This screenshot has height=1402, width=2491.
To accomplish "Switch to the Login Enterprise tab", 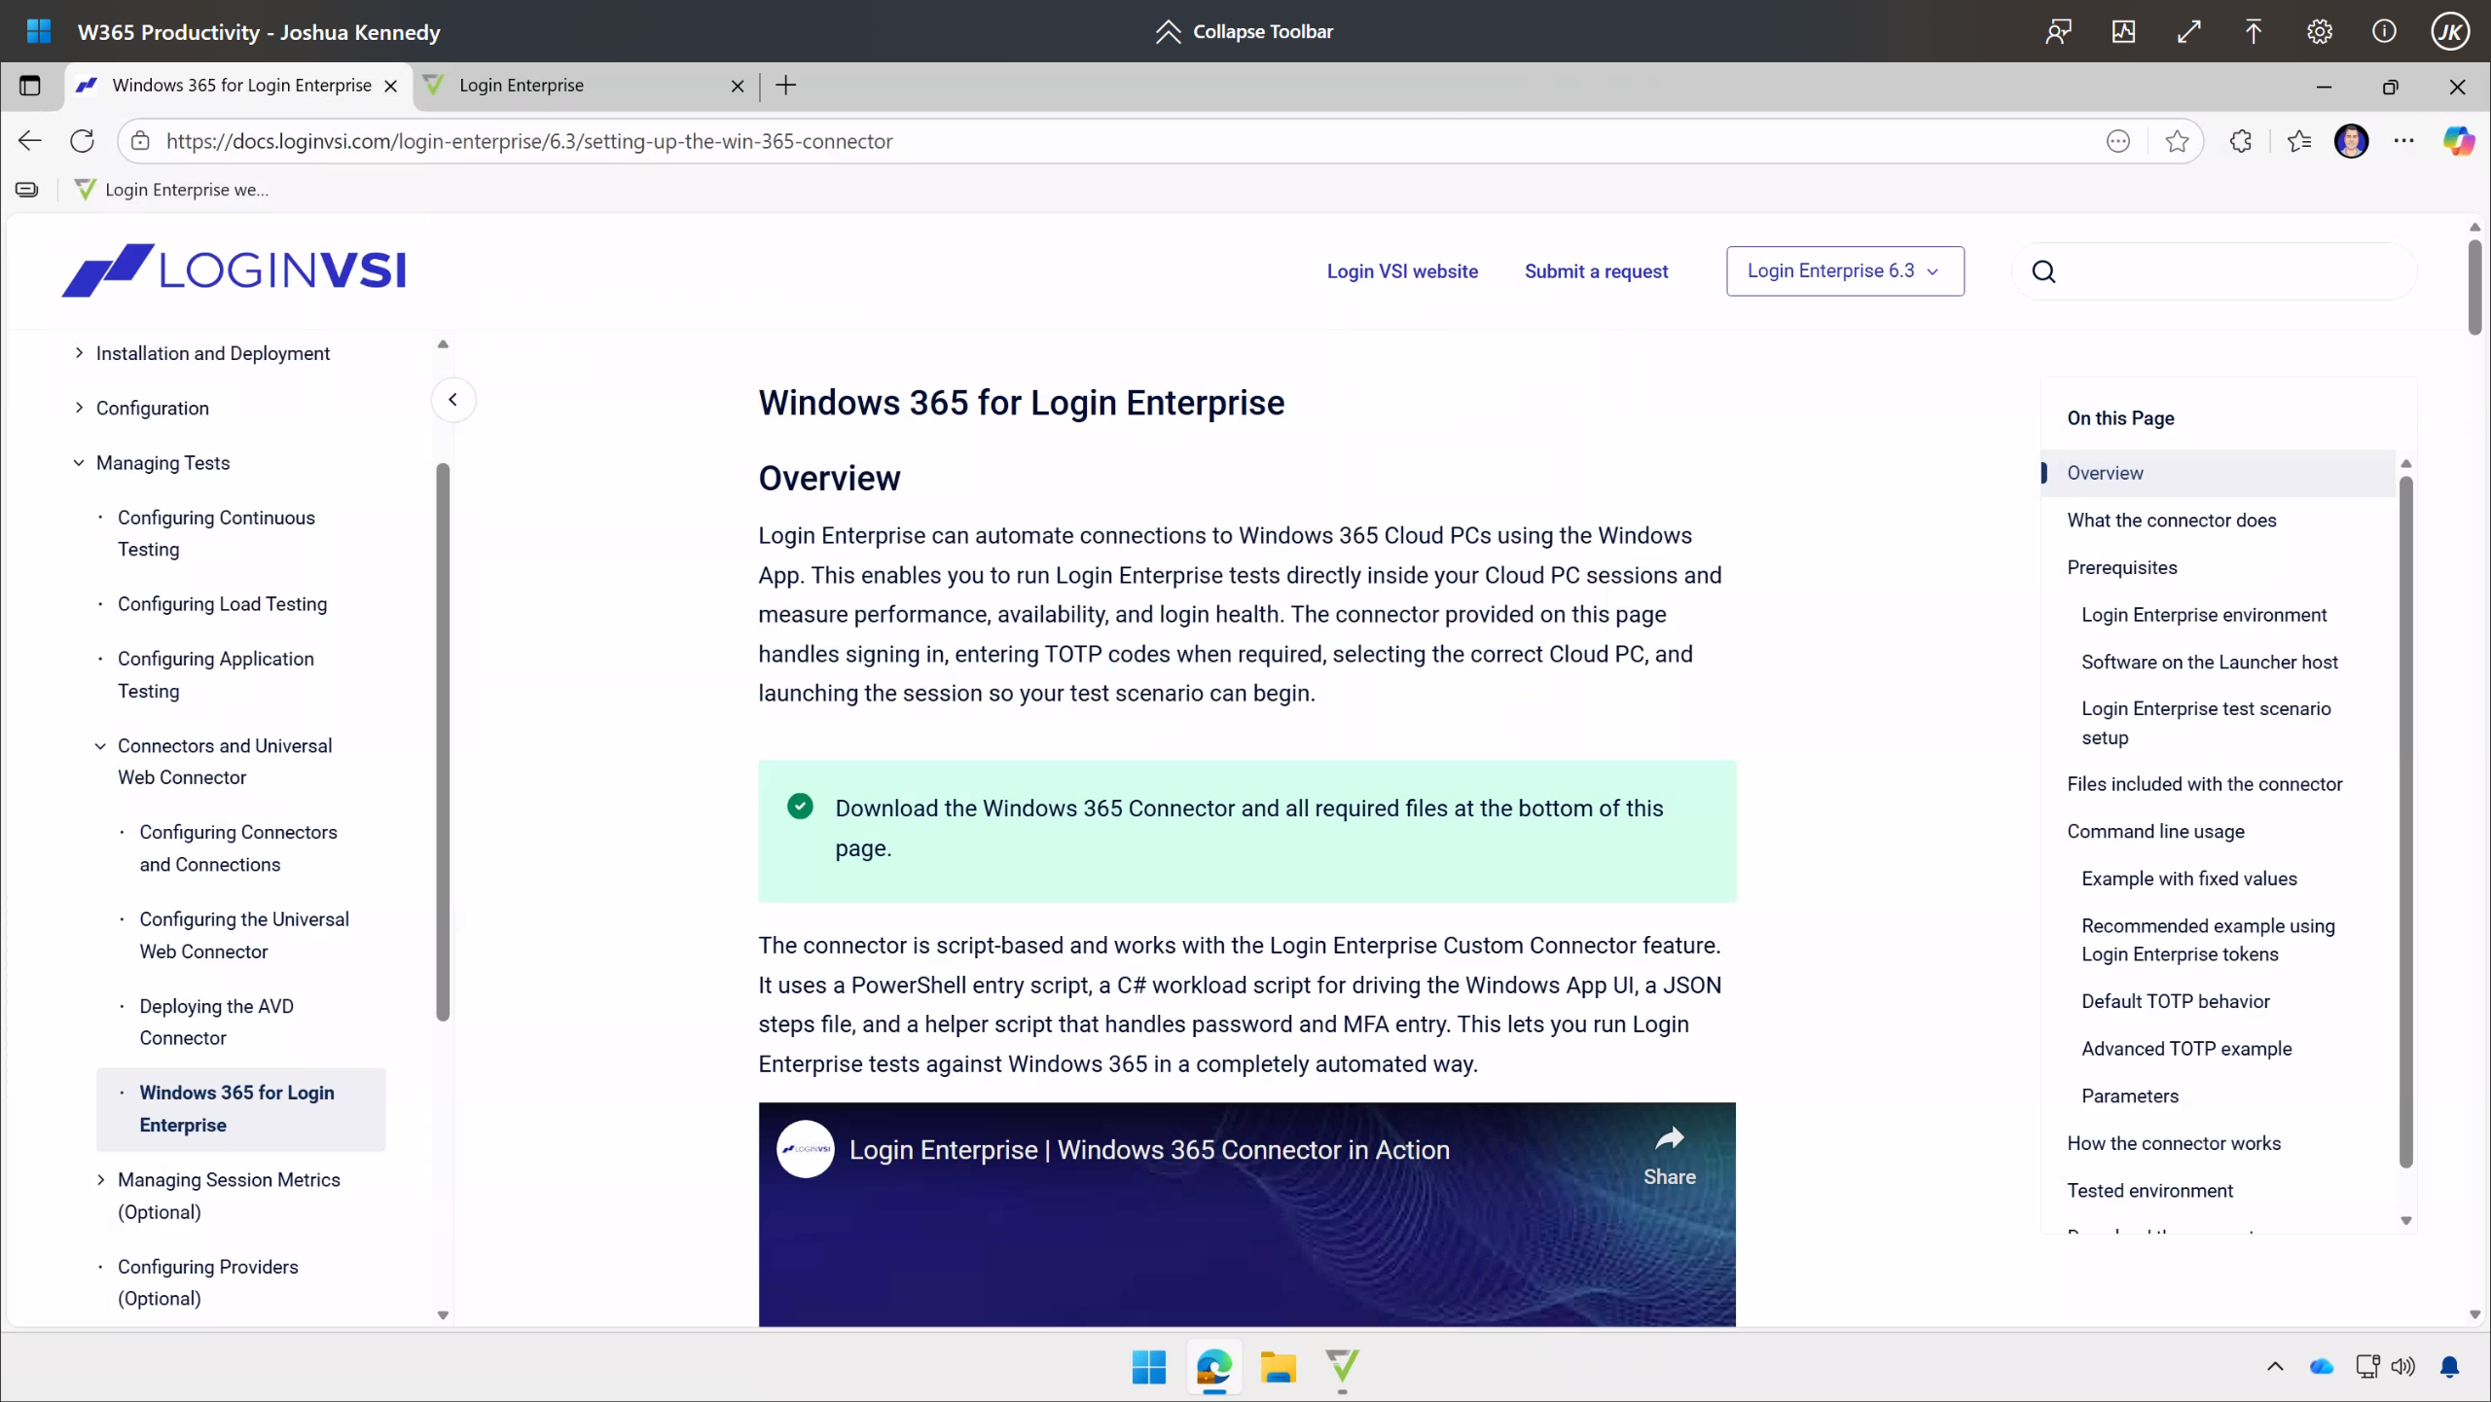I will pyautogui.click(x=522, y=86).
